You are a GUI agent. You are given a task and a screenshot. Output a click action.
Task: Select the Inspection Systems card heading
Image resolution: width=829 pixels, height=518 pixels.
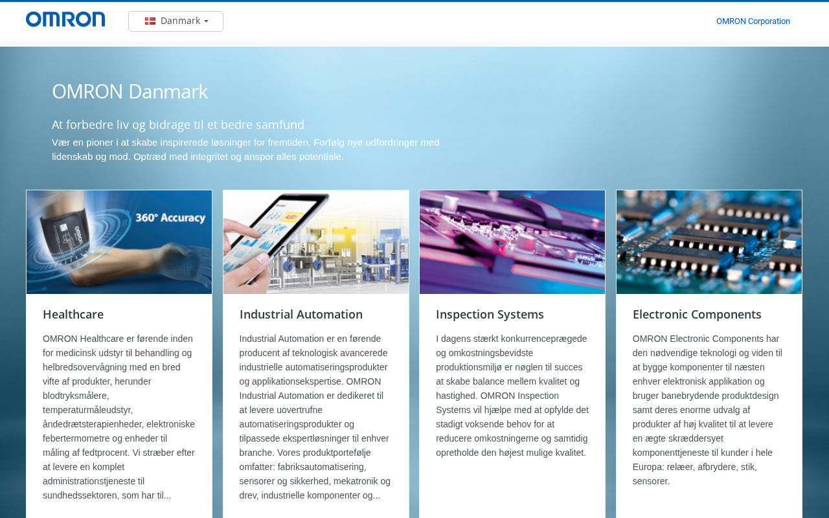(x=490, y=314)
